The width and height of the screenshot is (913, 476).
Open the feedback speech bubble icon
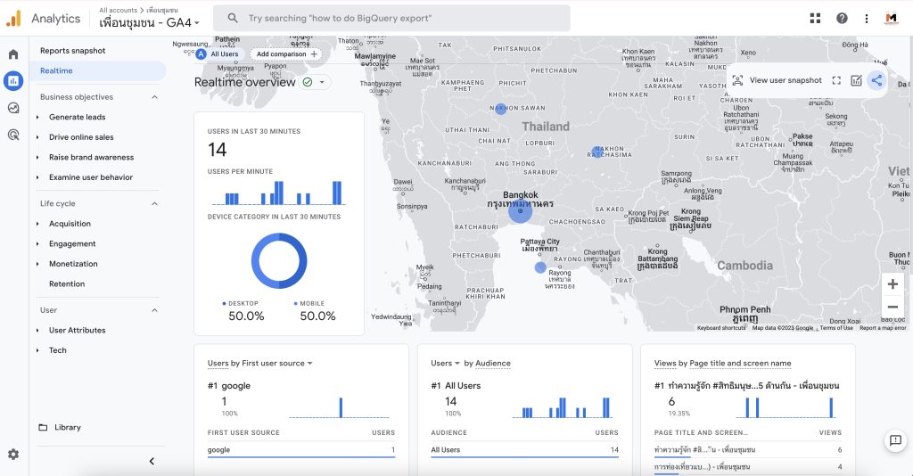(x=895, y=440)
